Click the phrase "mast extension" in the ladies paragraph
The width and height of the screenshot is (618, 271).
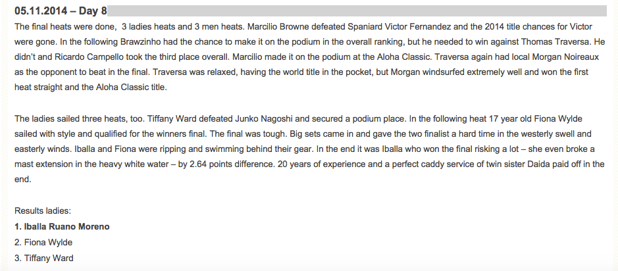pyautogui.click(x=40, y=165)
